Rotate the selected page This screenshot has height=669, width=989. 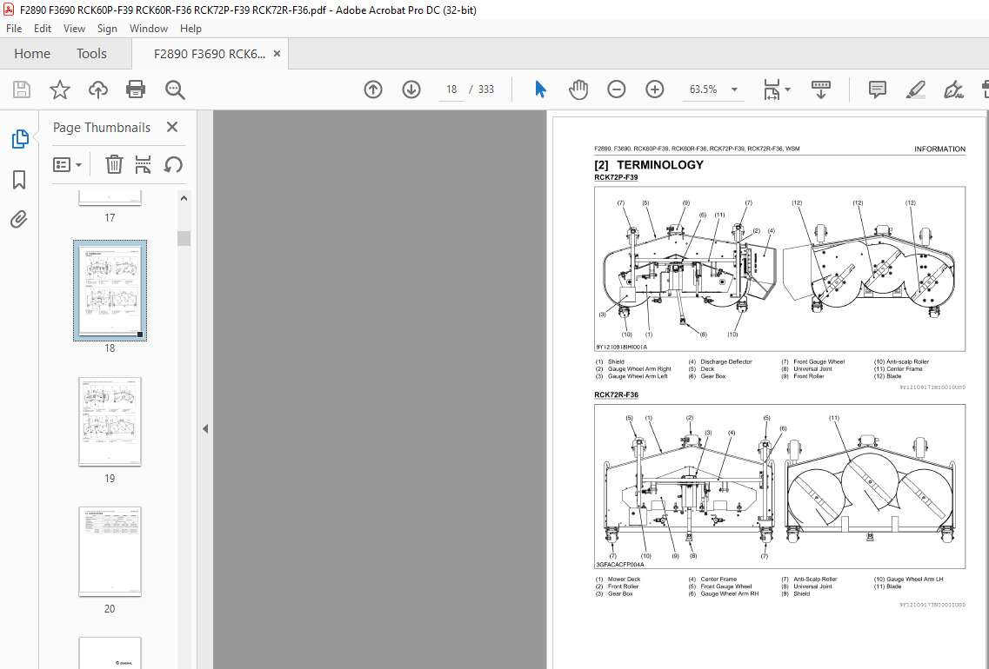[x=173, y=164]
